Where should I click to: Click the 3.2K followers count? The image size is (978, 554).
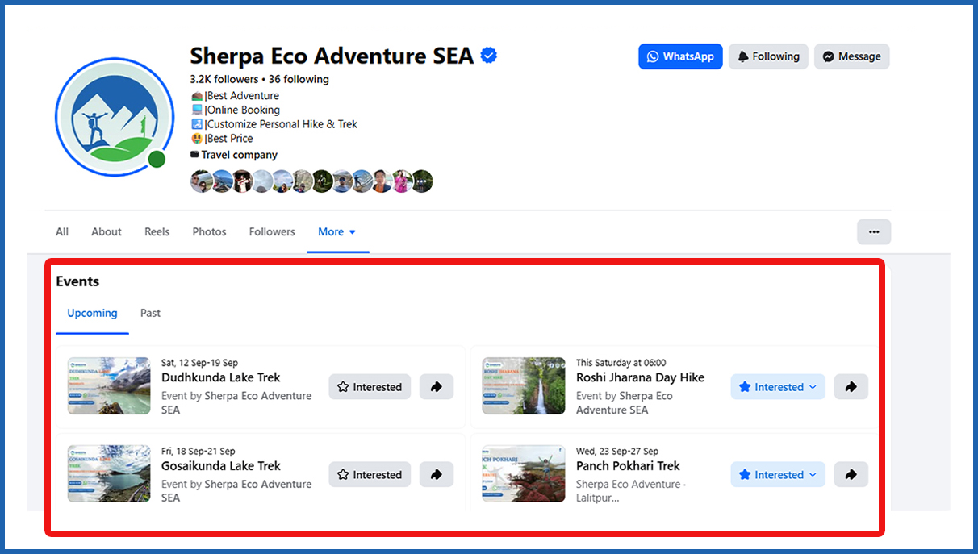pos(224,79)
